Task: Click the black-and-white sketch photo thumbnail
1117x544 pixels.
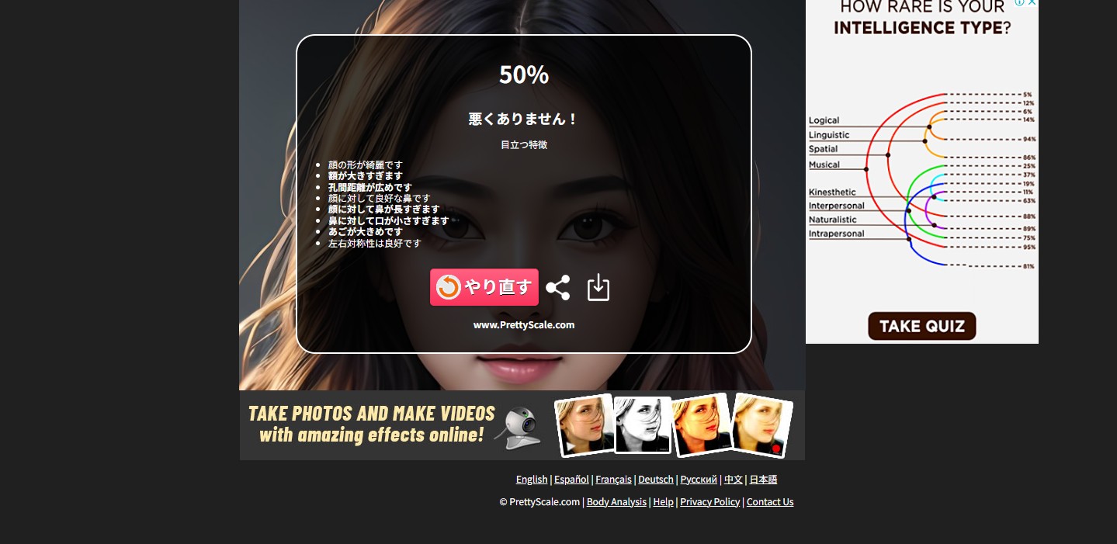Action: [x=643, y=424]
